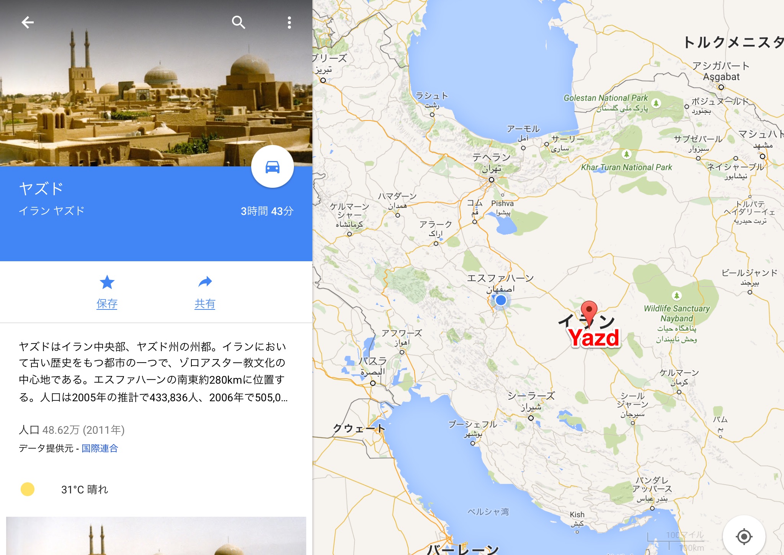Select Golestan National Park tree icon
This screenshot has width=784, height=555.
coord(656,103)
